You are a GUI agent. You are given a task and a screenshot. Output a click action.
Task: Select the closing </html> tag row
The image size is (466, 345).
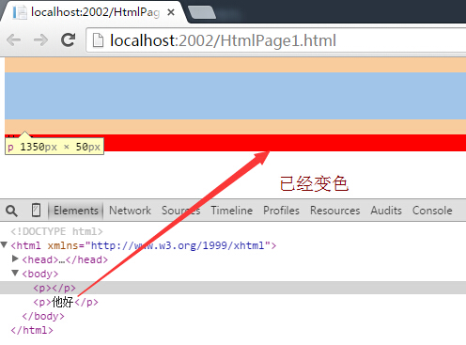tap(32, 330)
